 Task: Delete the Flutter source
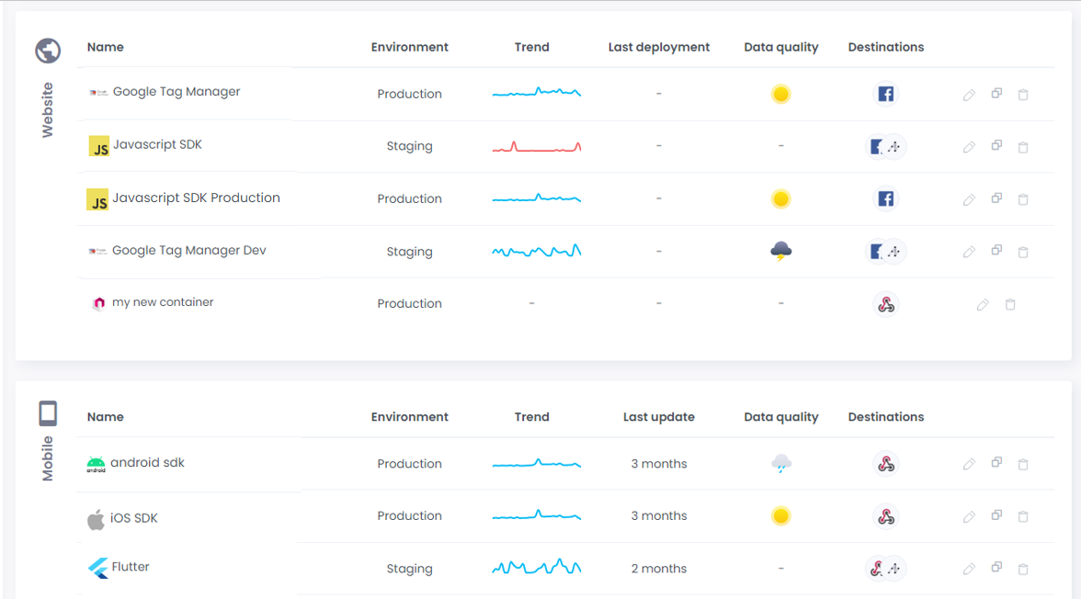point(1023,570)
